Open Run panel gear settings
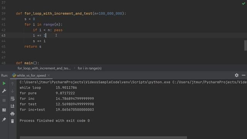247x139 pixels. pyautogui.click(x=237, y=75)
